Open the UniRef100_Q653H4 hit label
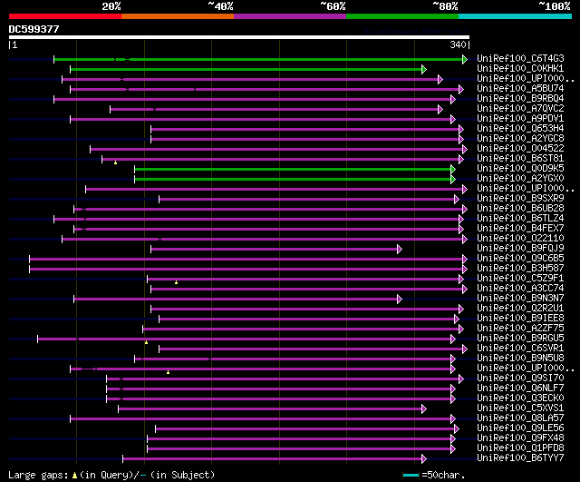 click(x=520, y=129)
